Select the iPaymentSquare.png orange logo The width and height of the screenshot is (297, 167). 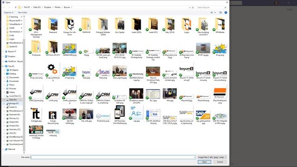click(220, 96)
